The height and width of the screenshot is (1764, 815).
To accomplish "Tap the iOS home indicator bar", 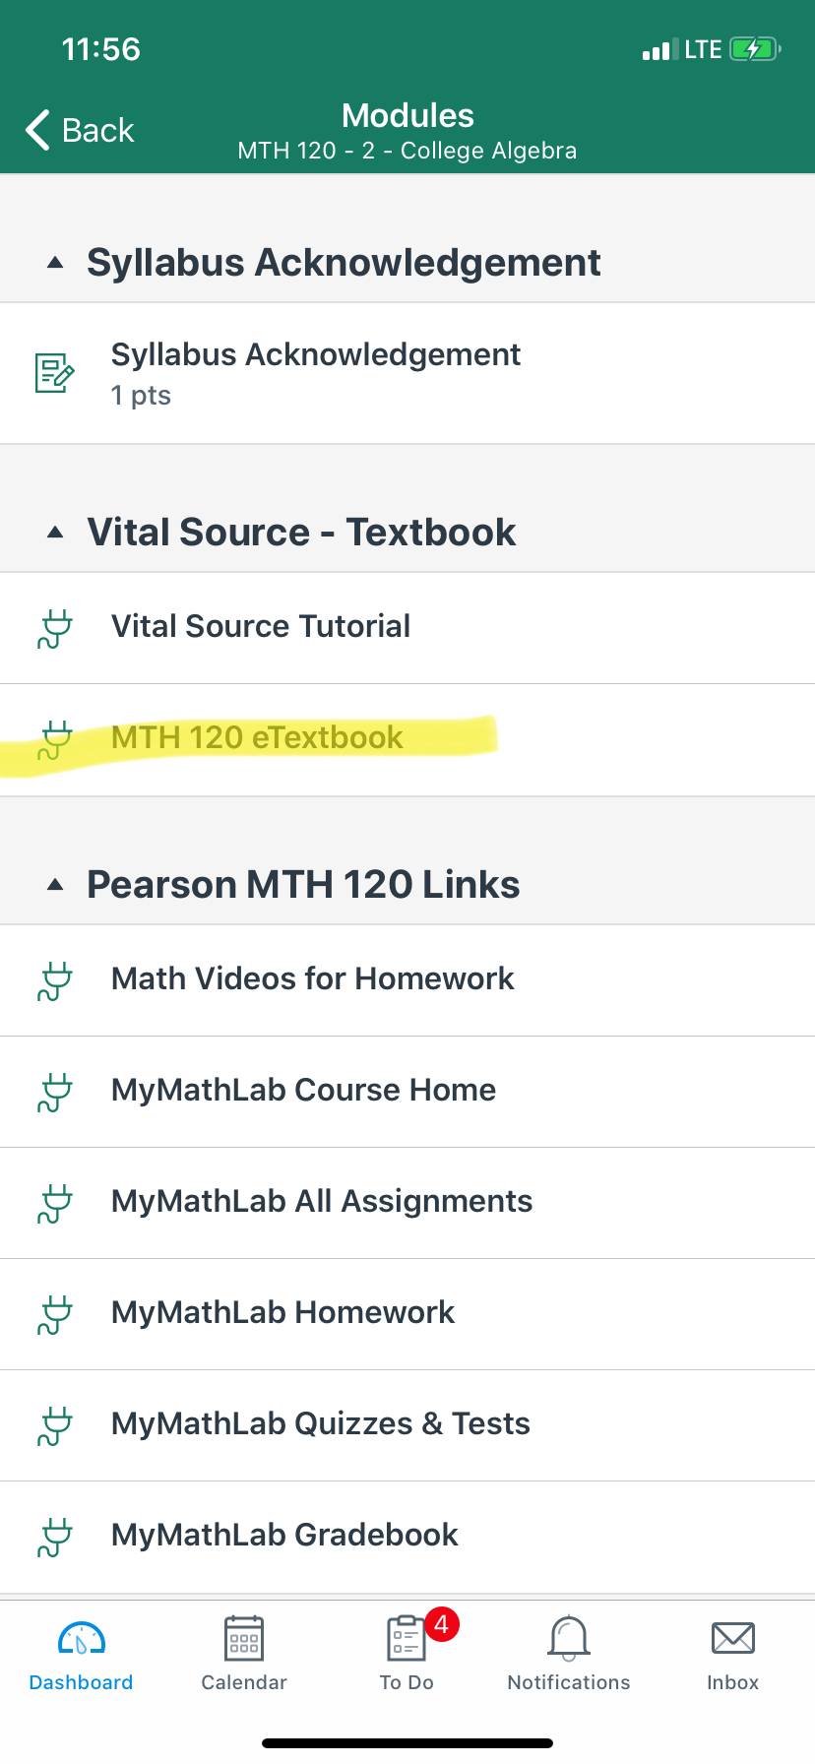I will tap(407, 1743).
